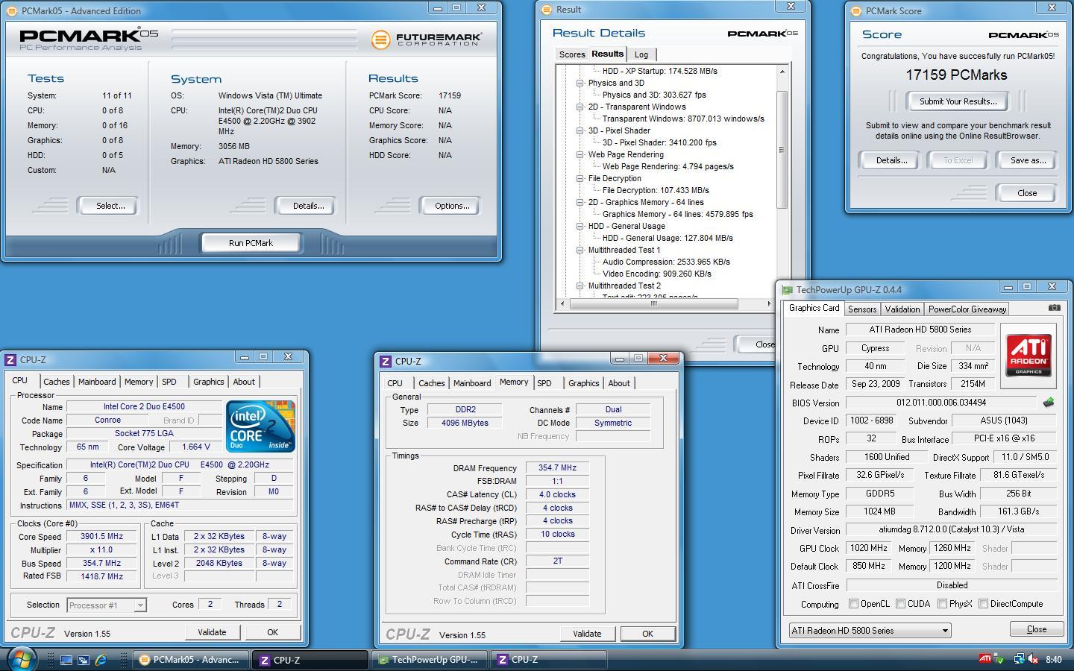Launch Internet Explorer from quick launch
The width and height of the screenshot is (1074, 671).
[x=101, y=660]
